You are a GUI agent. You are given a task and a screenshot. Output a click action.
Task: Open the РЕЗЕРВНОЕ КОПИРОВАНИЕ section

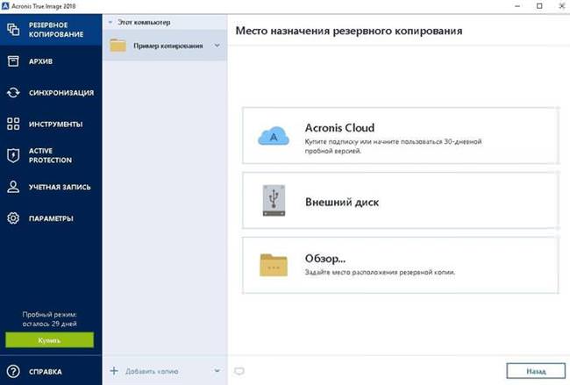click(x=51, y=30)
